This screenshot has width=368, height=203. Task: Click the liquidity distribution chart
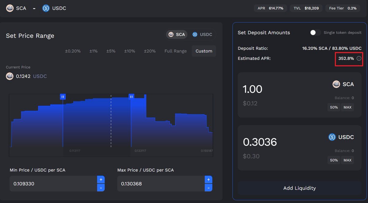pos(111,125)
